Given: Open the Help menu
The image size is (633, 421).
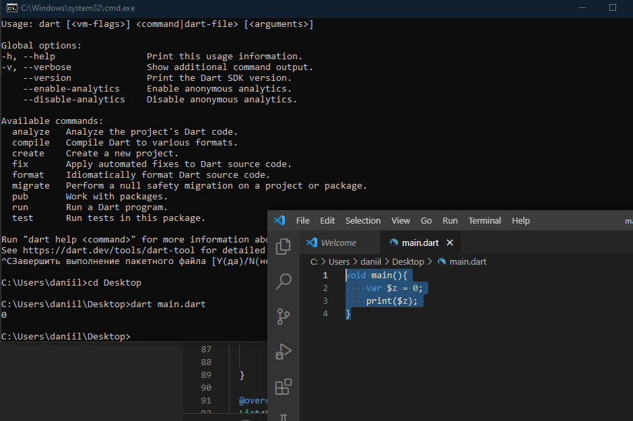Looking at the screenshot, I should click(x=521, y=221).
